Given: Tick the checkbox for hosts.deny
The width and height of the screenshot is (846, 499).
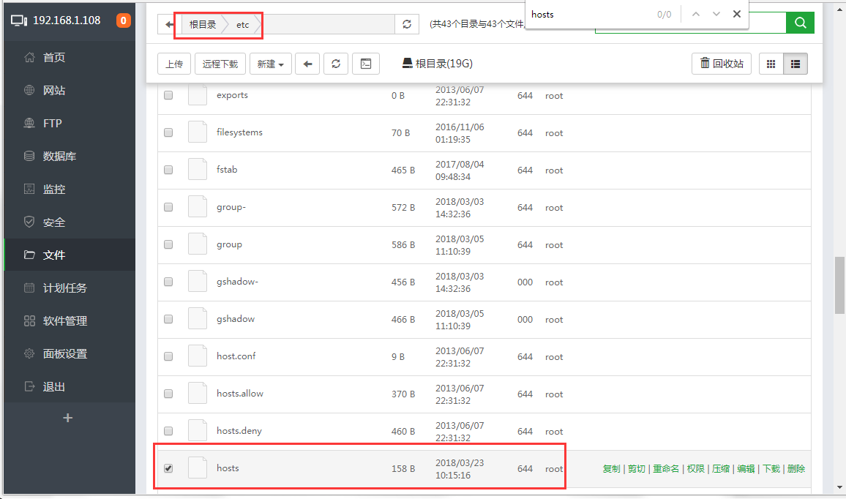Looking at the screenshot, I should point(168,430).
